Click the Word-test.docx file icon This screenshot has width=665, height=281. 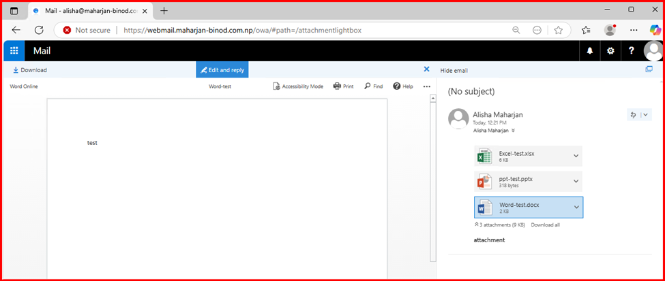(x=485, y=208)
